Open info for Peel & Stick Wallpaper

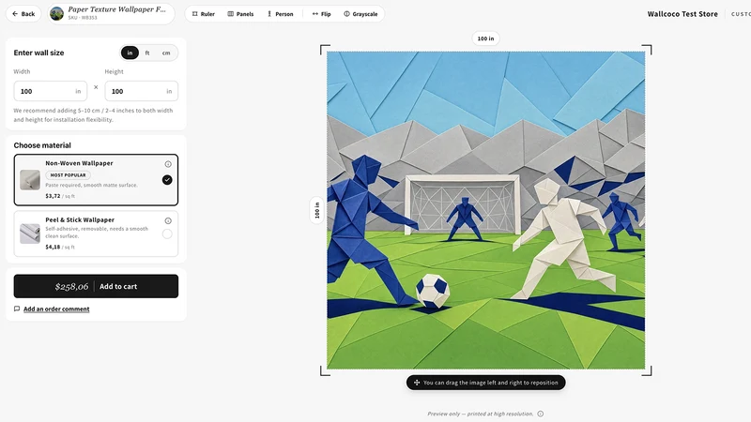(168, 220)
